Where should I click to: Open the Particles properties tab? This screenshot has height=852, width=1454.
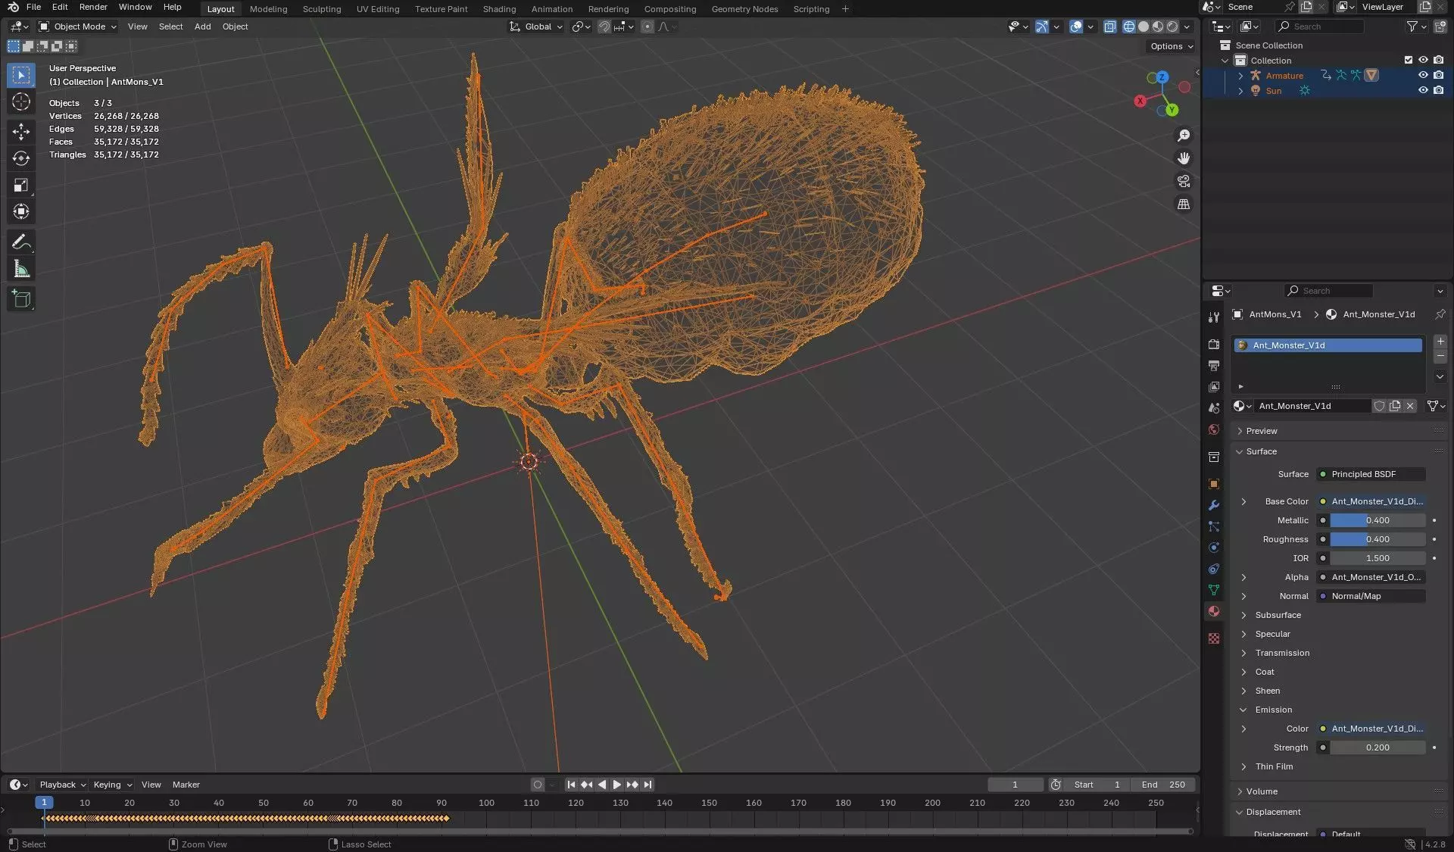point(1214,526)
